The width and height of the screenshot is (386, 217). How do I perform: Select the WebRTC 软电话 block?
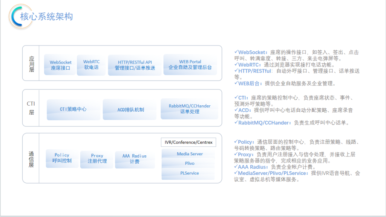(x=91, y=65)
